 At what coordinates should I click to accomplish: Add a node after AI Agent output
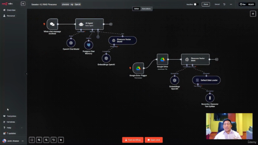point(111,24)
